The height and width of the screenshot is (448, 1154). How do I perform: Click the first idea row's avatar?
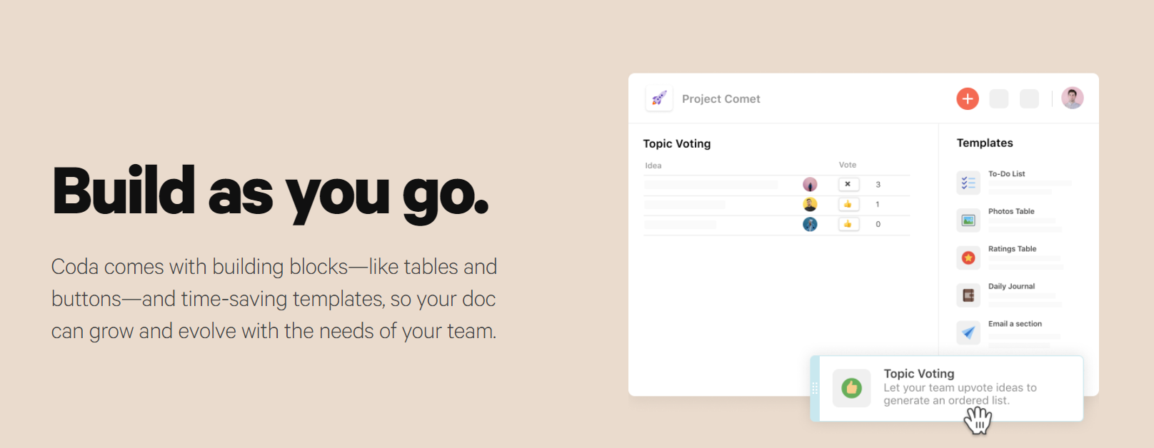810,184
